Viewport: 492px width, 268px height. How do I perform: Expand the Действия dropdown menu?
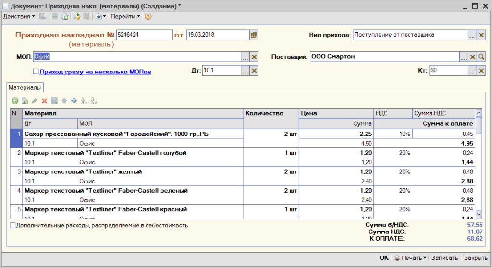pyautogui.click(x=19, y=17)
